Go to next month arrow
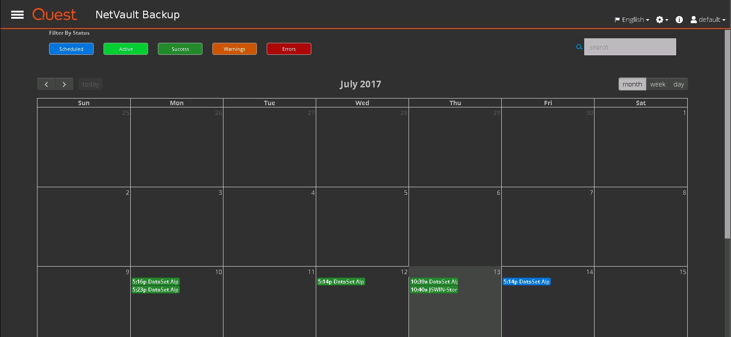Image resolution: width=731 pixels, height=337 pixels. (64, 84)
